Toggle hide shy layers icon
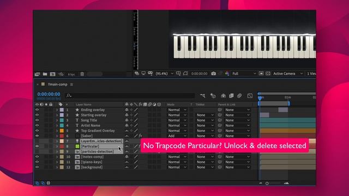Screen dimensions: 349x196 click(x=223, y=96)
